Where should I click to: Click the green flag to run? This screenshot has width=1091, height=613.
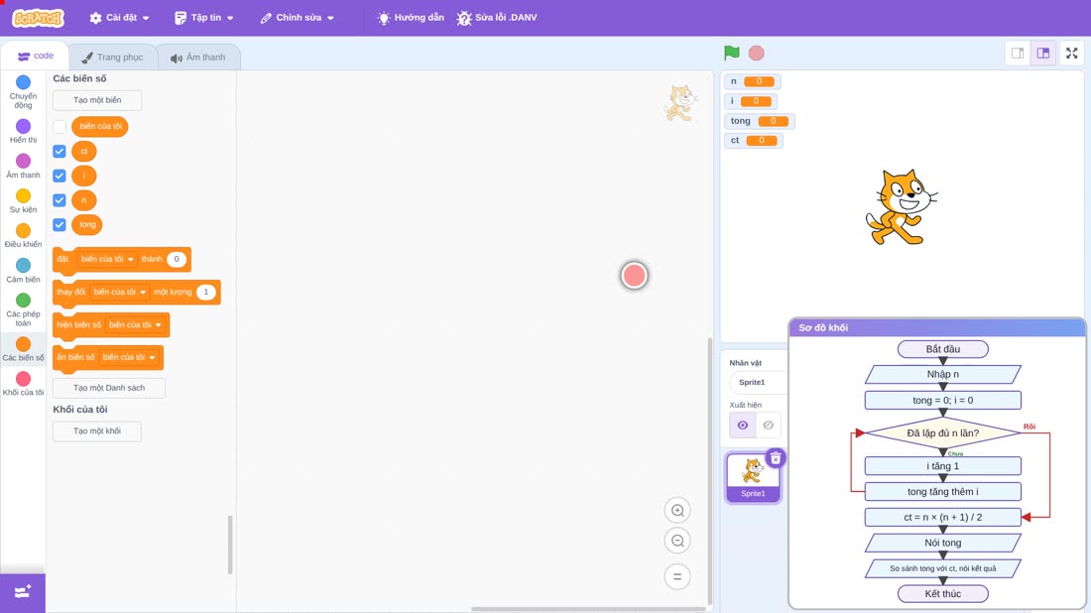731,53
